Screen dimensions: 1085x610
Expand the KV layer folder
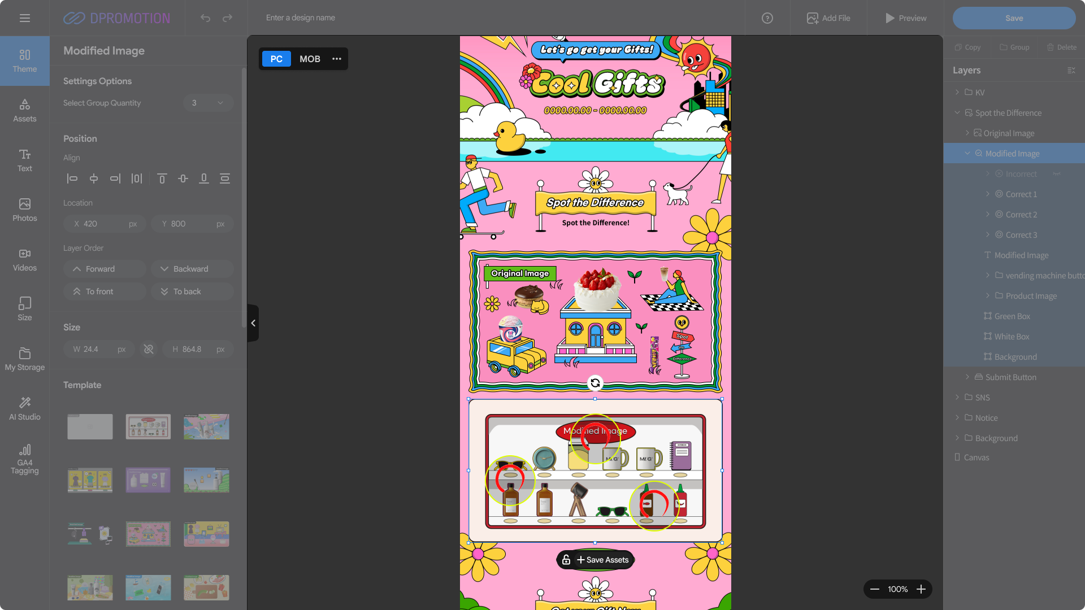coord(957,92)
